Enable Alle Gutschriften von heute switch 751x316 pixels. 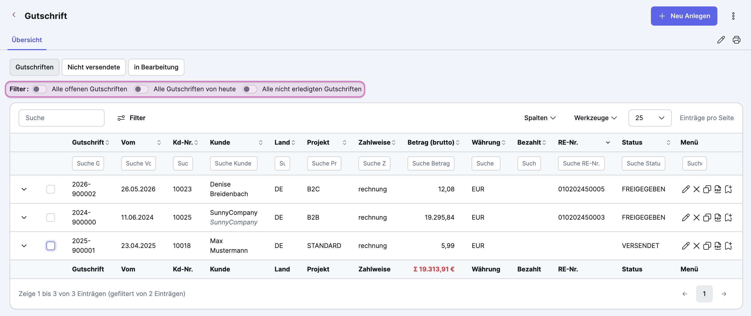pos(141,89)
